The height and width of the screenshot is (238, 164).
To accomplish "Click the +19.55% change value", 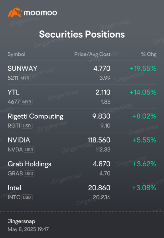I will 143,69.
